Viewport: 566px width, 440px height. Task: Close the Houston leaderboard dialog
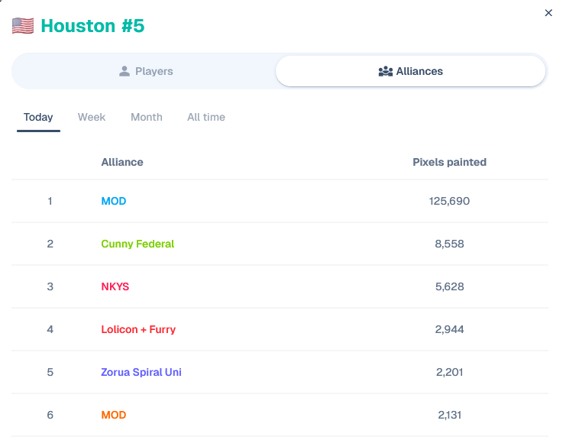coord(548,13)
